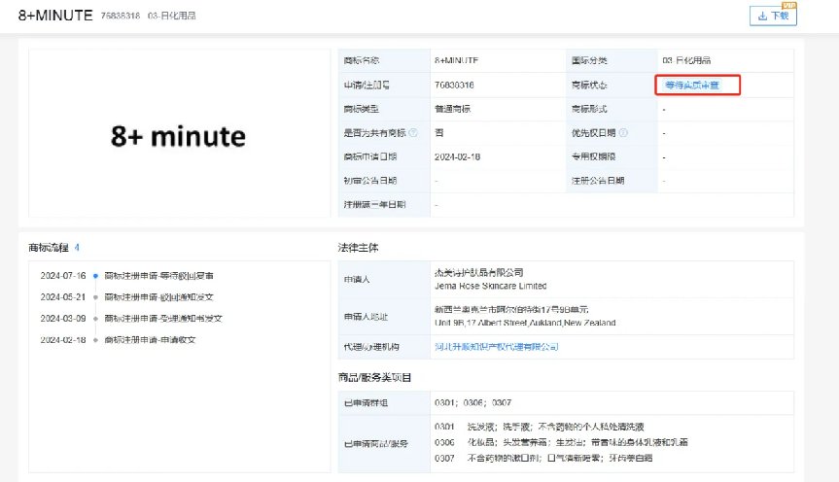Click the Unit 9B, 17 Albert Street address

[525, 323]
